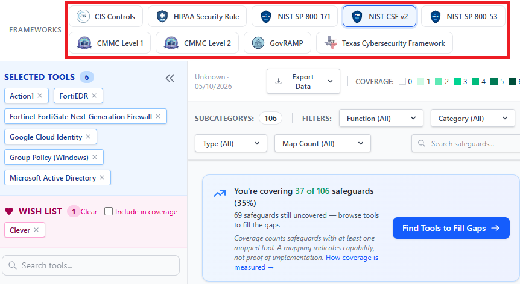Remove Fortinet FortiGate Next-Generation Firewall tool
Image resolution: width=520 pixels, height=284 pixels.
[158, 116]
